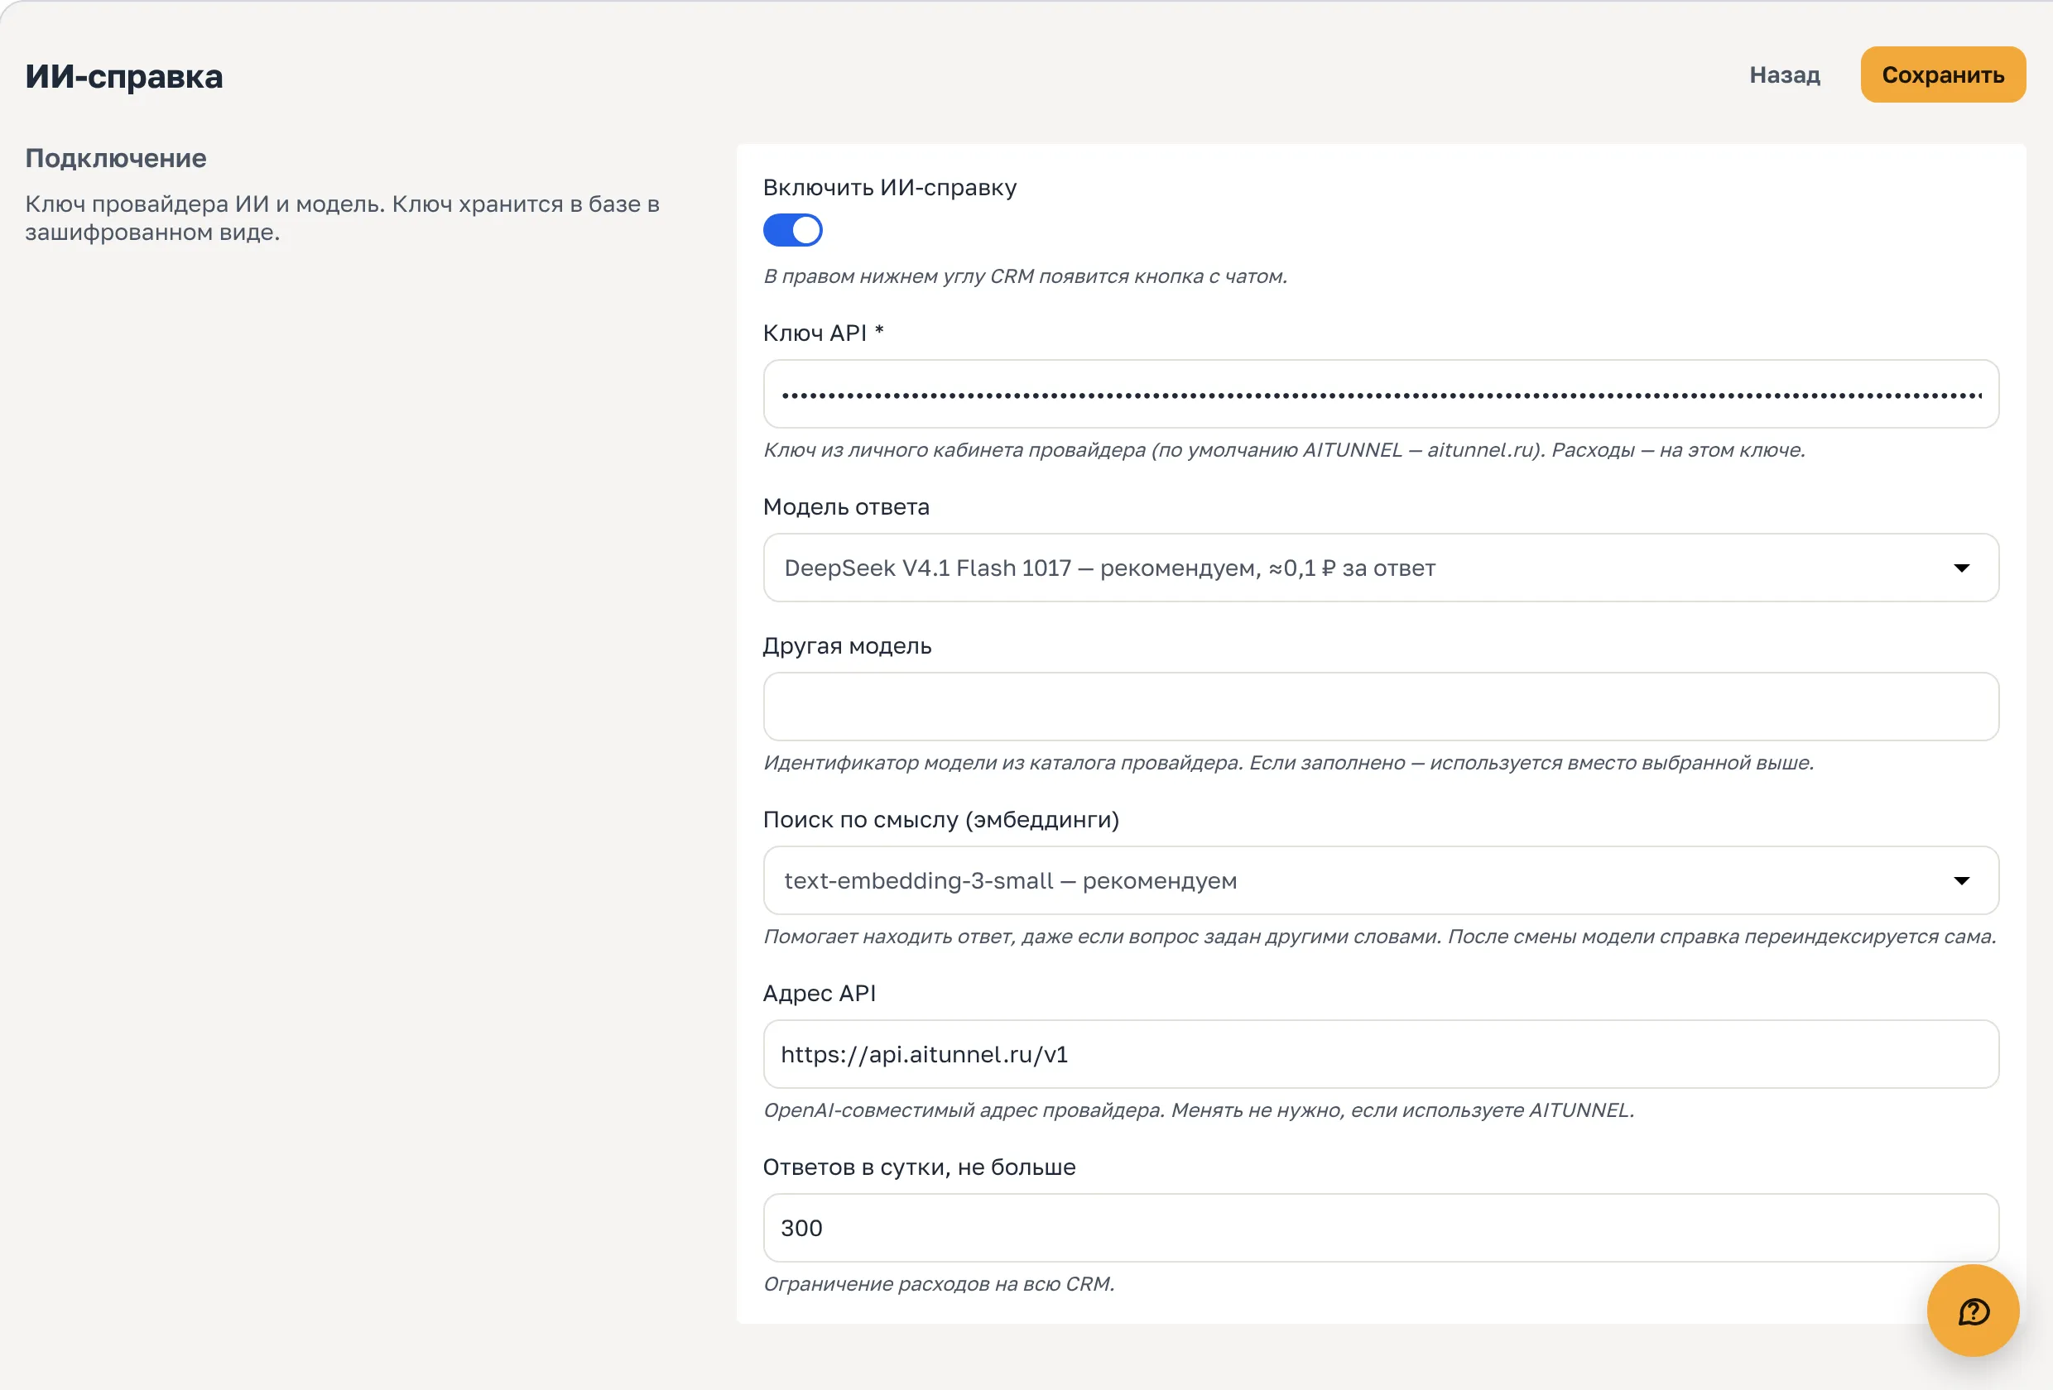This screenshot has height=1390, width=2053.
Task: Click the Адрес API label
Action: pyautogui.click(x=819, y=994)
